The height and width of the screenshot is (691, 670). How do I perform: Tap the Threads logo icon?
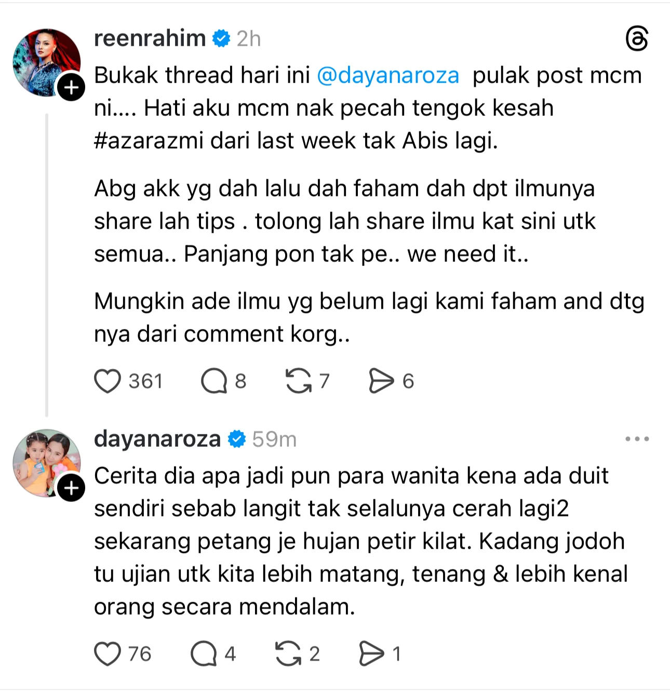[637, 39]
